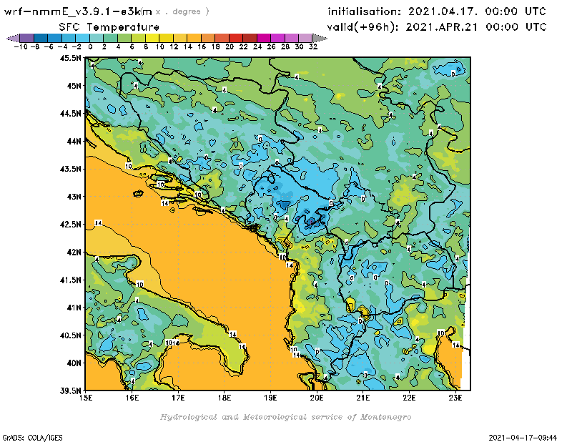Screen dimensions: 572x442
Task: Click the purple legend swatch between -10 and -8
Action: [x=27, y=38]
